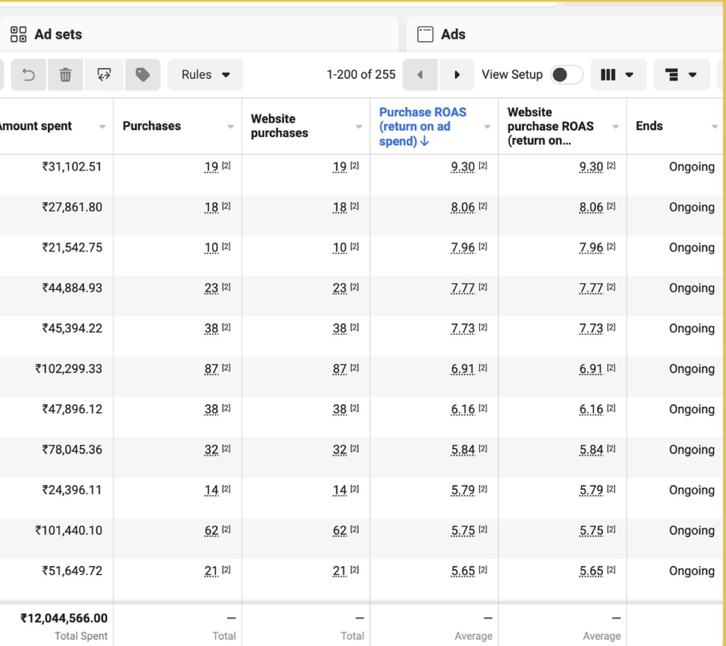Toggle the View Setup switch
This screenshot has width=726, height=646.
(x=566, y=75)
